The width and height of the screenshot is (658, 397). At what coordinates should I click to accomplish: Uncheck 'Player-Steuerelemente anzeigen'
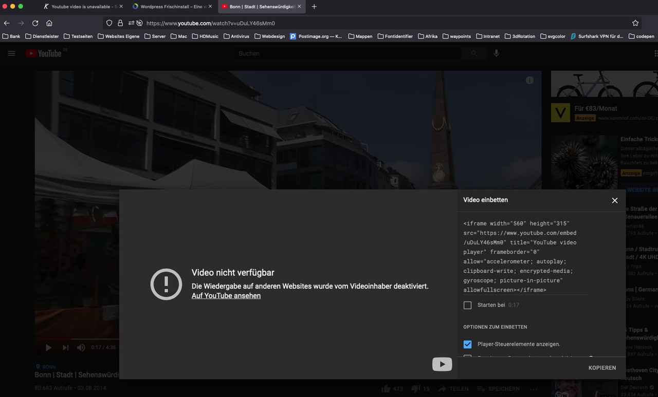(467, 344)
